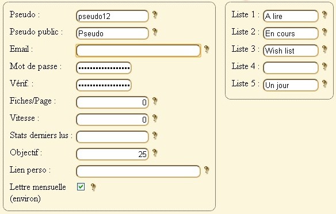
Task: Focus the empty Email input field
Action: (x=138, y=51)
